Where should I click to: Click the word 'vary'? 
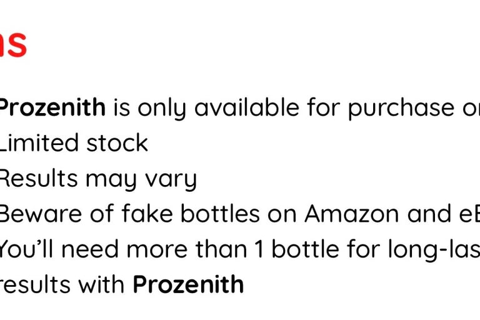[171, 181]
